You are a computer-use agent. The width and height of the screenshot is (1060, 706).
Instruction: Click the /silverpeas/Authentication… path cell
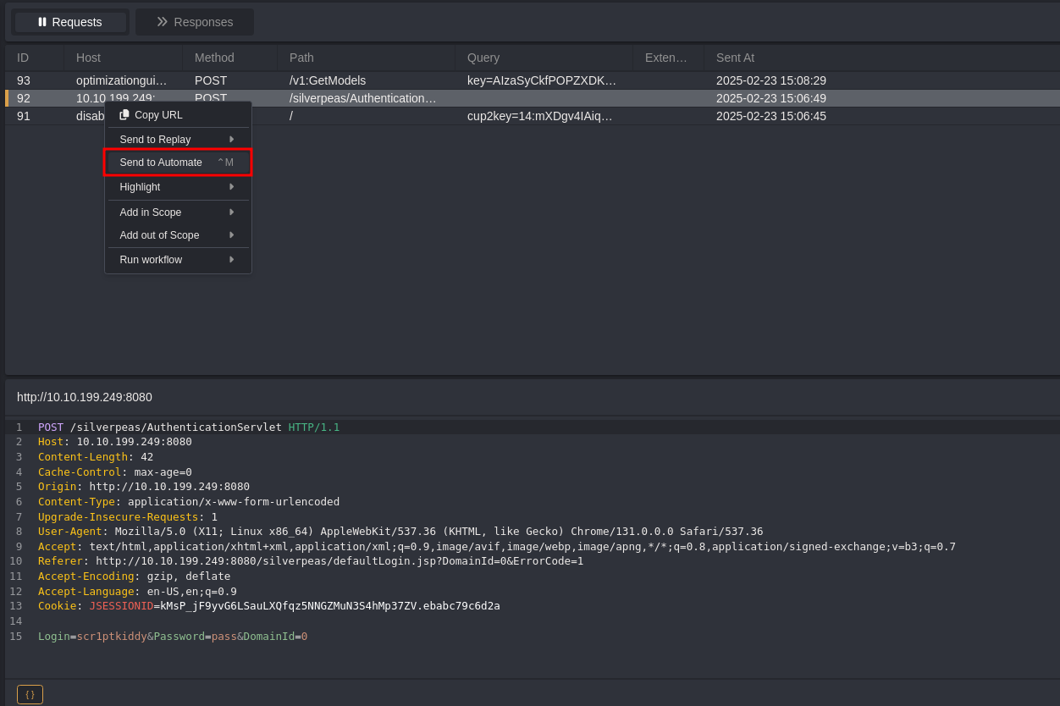pos(363,98)
